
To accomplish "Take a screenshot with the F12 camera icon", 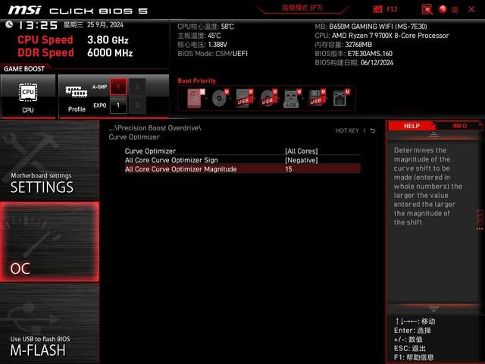I will (377, 9).
